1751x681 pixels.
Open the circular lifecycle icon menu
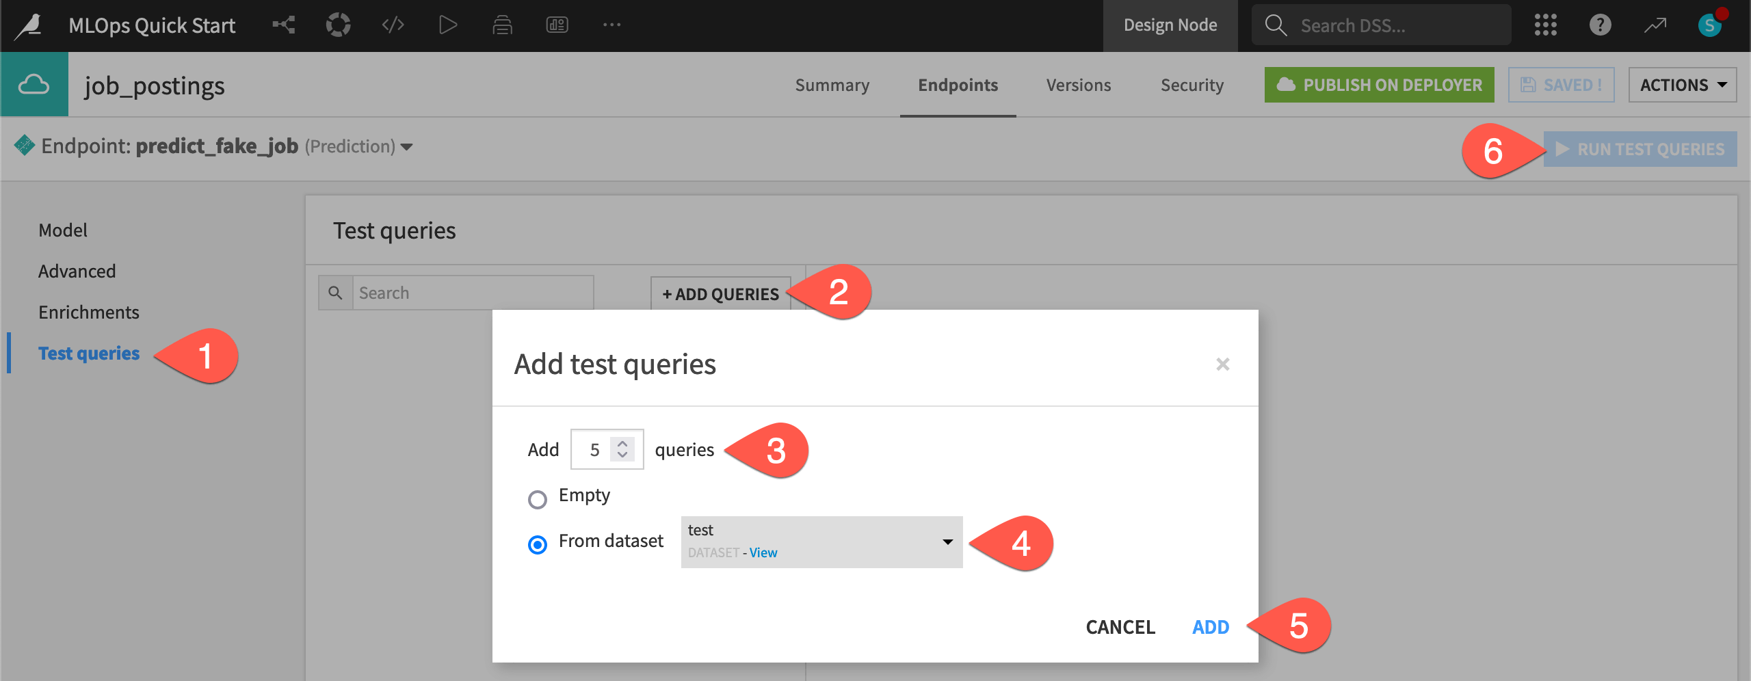pyautogui.click(x=338, y=25)
